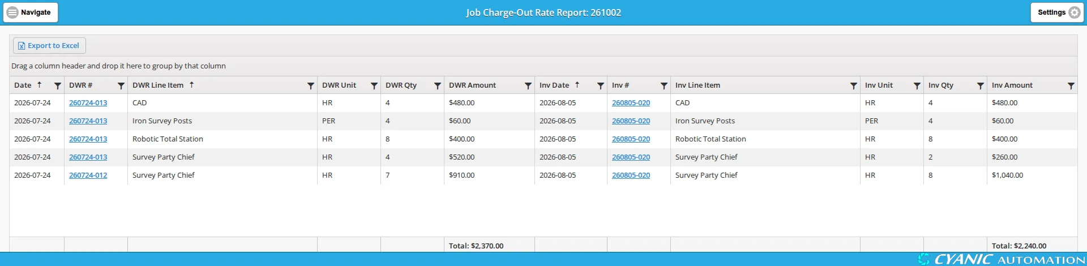Open invoice 260805-020 in the $1,040.00 row
Image resolution: width=1087 pixels, height=266 pixels.
631,175
